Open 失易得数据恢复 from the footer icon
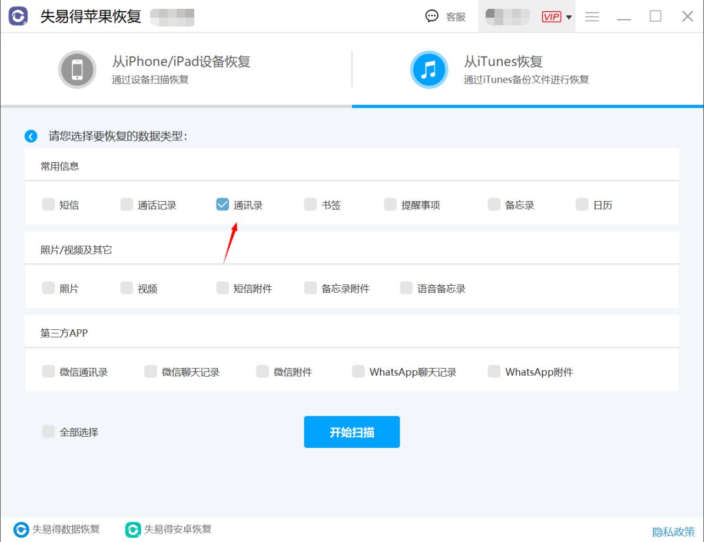This screenshot has width=704, height=542. pos(22,530)
